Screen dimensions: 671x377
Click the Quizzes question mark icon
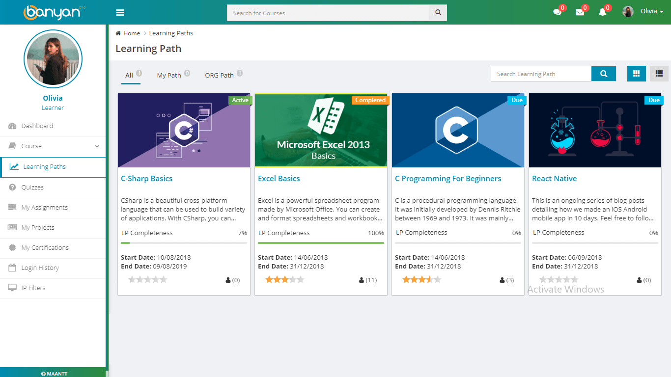pos(12,188)
